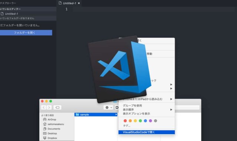Select グループを使用 in the context menu
This screenshot has height=141, width=237.
[133, 105]
